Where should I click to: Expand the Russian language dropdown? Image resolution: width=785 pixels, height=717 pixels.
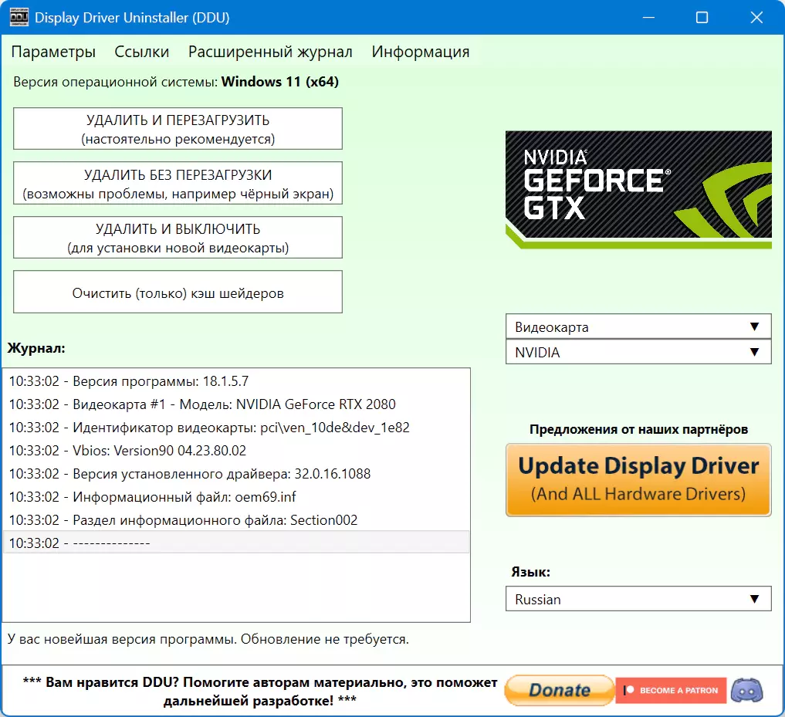(638, 599)
